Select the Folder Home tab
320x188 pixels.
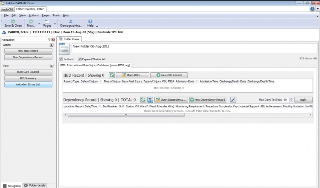pyautogui.click(x=69, y=39)
